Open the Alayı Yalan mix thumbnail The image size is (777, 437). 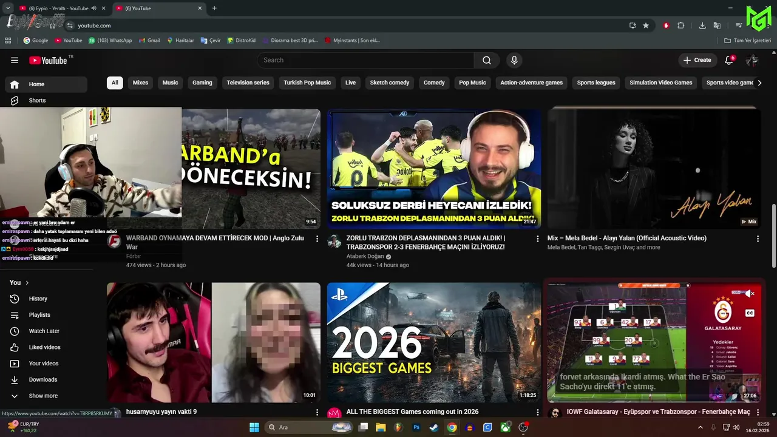coord(654,169)
